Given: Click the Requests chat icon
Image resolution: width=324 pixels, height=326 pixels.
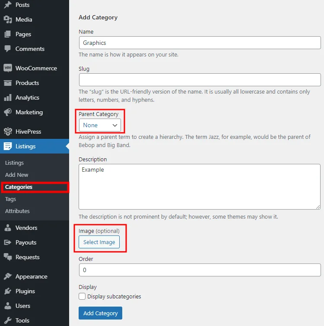Looking at the screenshot, I should click(8, 257).
